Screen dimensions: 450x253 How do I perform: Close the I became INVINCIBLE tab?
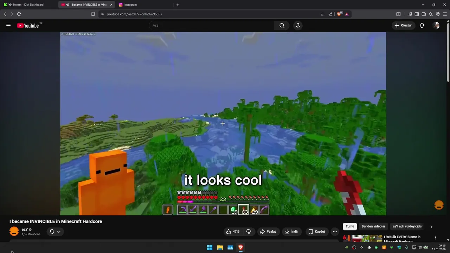click(x=111, y=5)
